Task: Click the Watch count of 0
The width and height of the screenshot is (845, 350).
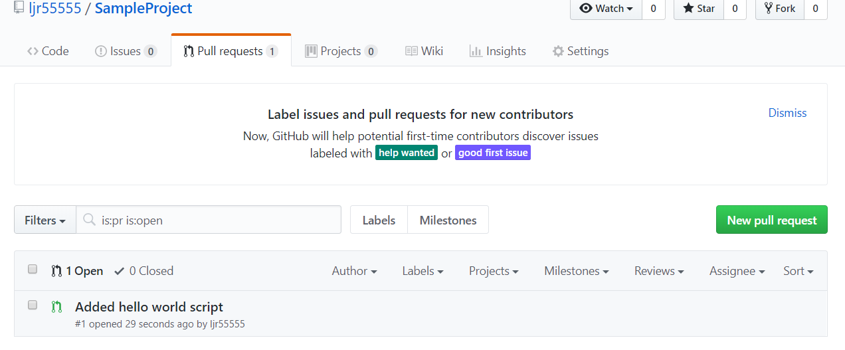Action: [x=653, y=9]
